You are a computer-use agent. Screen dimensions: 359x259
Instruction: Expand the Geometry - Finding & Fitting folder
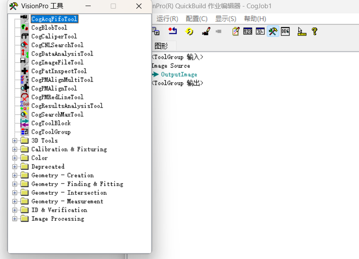click(x=15, y=184)
